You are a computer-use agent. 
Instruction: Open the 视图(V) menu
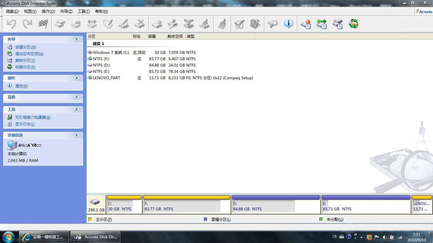[30, 11]
